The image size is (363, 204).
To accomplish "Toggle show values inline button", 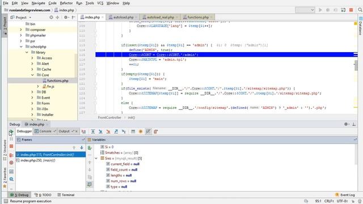I will pyautogui.click(x=148, y=131).
